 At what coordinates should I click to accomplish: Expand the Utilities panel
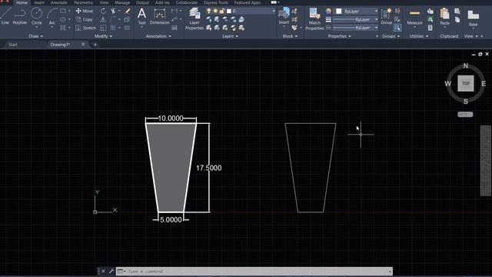[419, 36]
